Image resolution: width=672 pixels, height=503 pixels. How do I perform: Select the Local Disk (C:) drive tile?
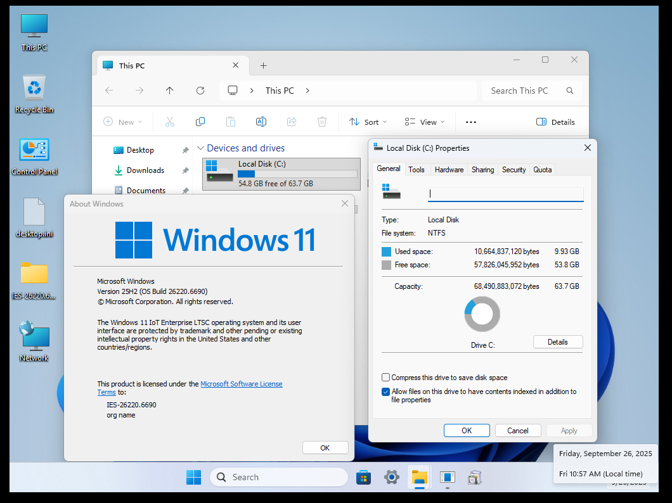pos(281,174)
